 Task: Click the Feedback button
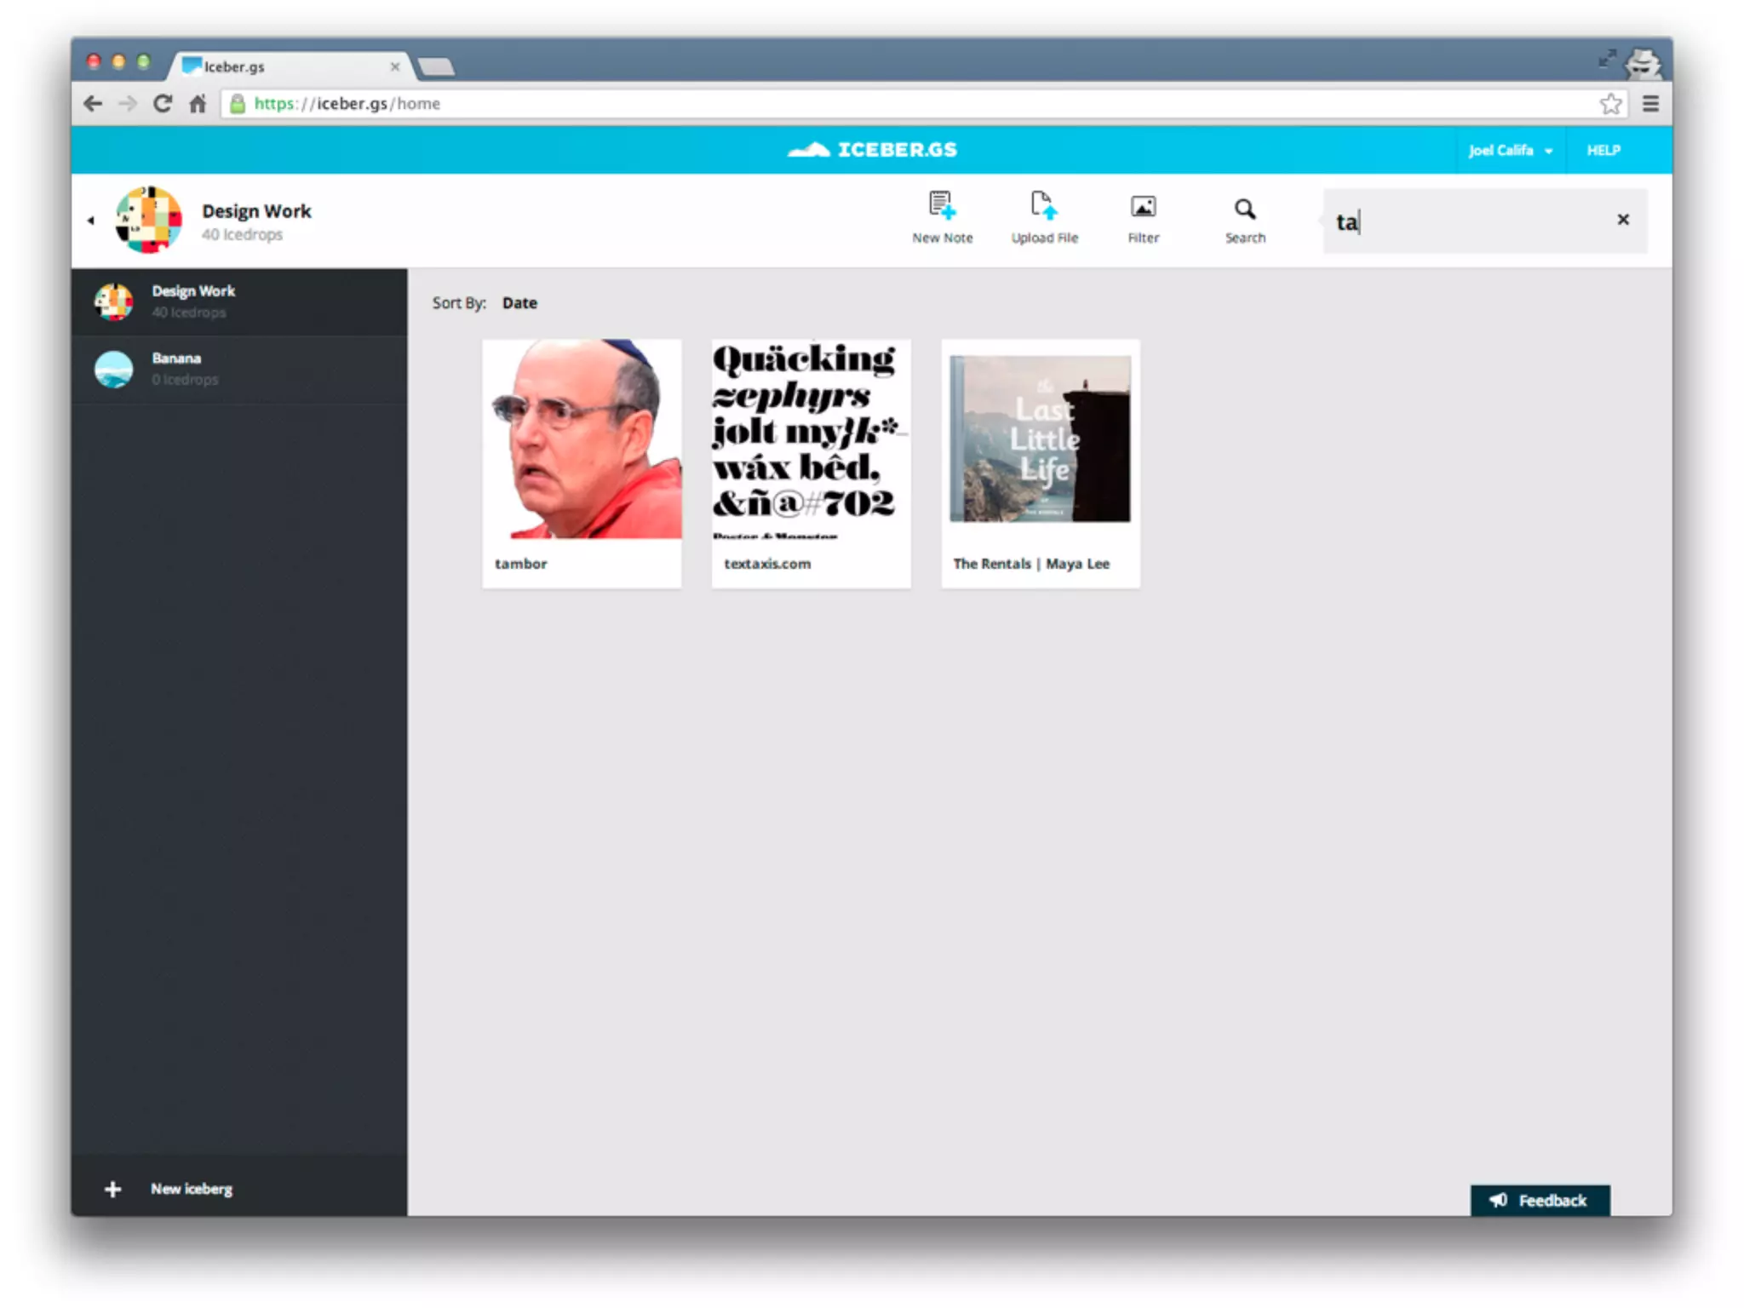(x=1540, y=1200)
